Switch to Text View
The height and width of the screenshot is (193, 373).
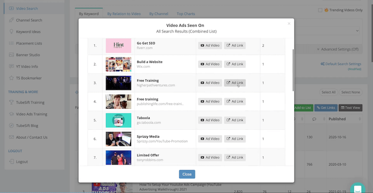pos(350,108)
